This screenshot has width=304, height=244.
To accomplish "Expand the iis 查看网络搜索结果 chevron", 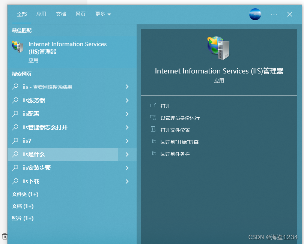I will point(127,87).
